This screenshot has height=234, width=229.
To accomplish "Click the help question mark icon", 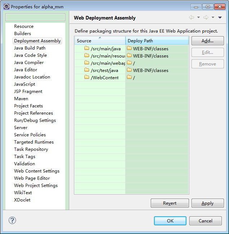I will pos(12,220).
